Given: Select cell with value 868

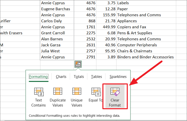Looking at the screenshot, I should tap(85, 21).
